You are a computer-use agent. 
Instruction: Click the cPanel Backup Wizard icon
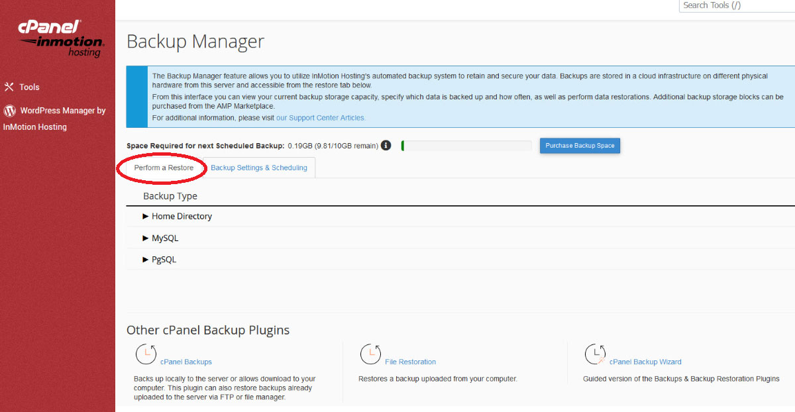595,355
